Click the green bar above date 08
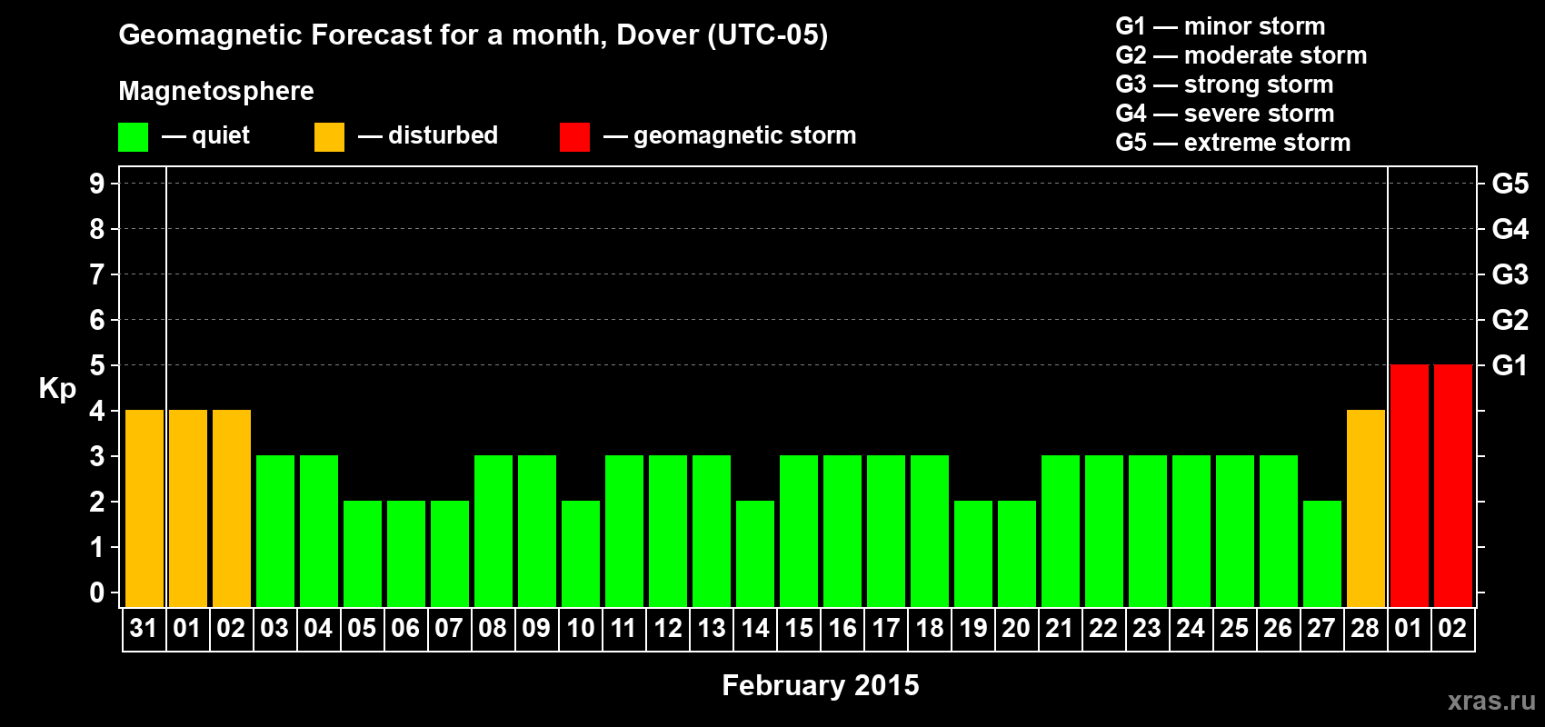The image size is (1545, 727). point(493,532)
